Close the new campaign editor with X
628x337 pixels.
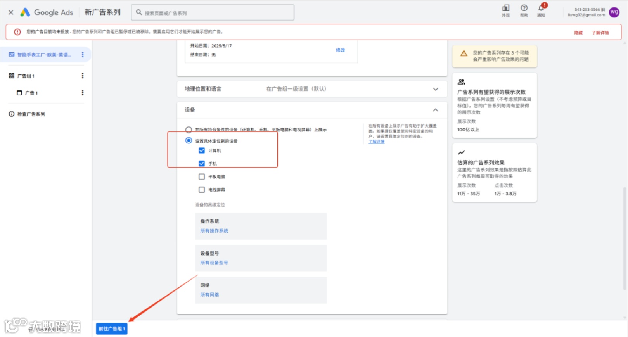(11, 12)
